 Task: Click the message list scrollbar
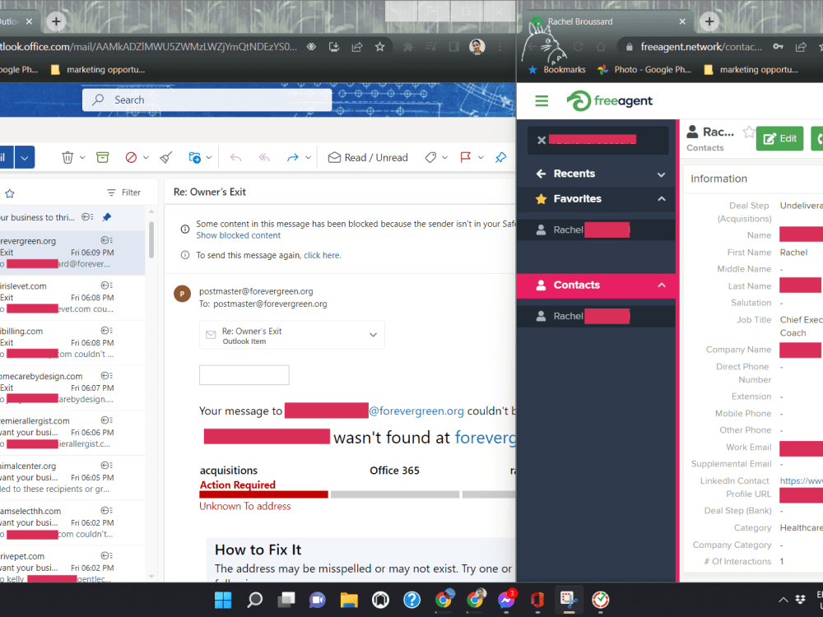151,239
